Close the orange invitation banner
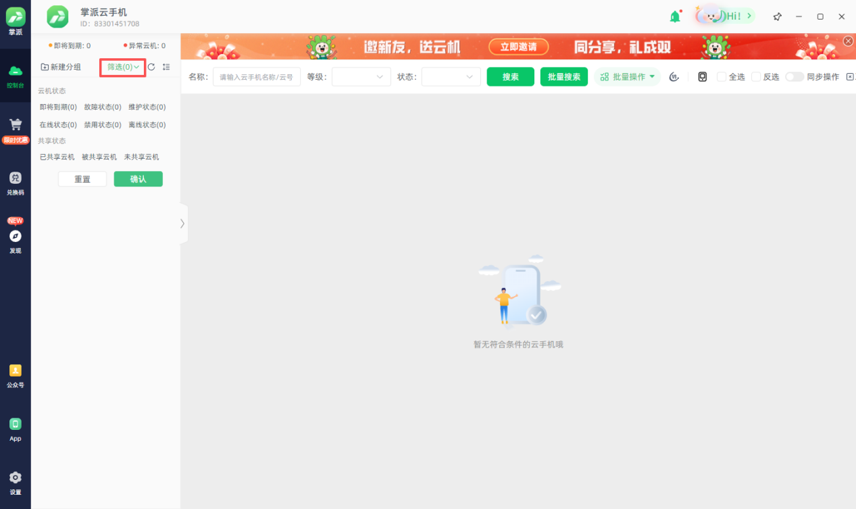 pyautogui.click(x=848, y=41)
